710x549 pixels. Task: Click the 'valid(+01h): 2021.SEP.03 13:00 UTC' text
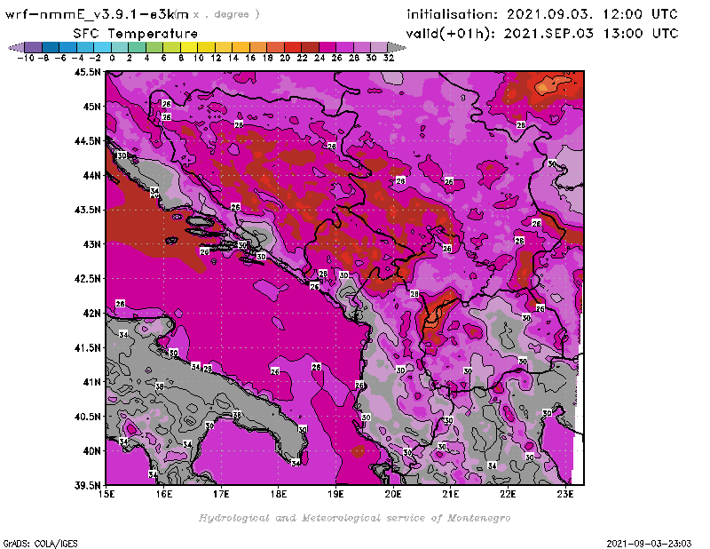pyautogui.click(x=542, y=34)
